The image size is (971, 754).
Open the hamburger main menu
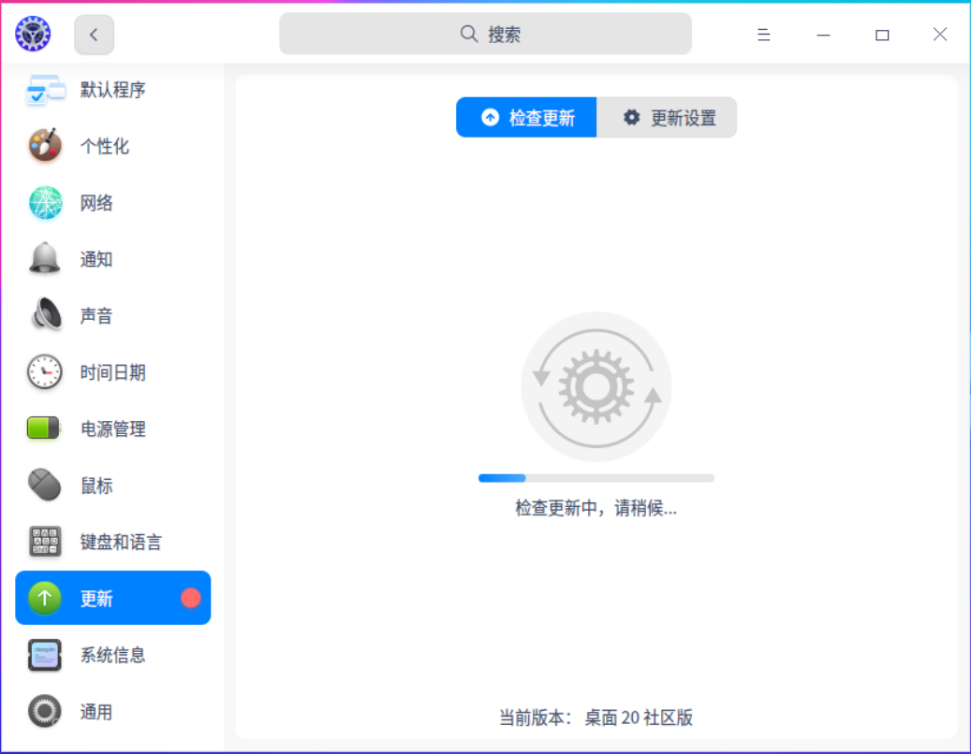pos(763,35)
